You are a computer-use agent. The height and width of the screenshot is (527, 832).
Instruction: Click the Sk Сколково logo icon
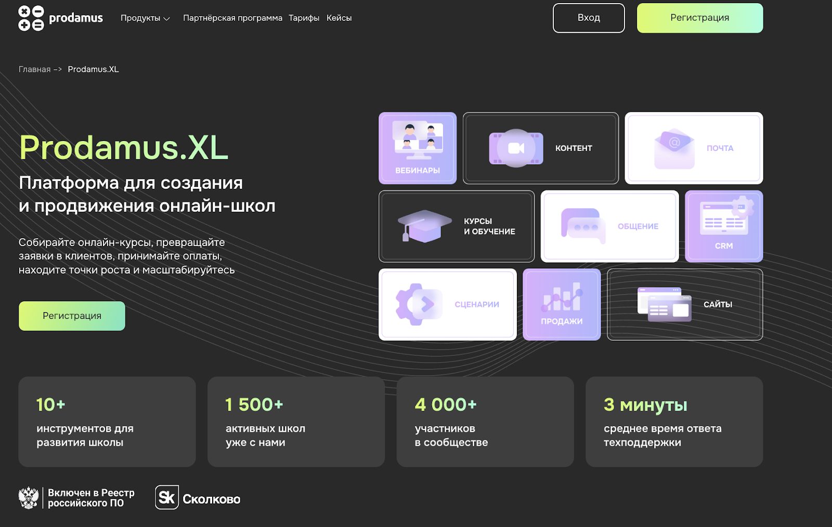(167, 497)
